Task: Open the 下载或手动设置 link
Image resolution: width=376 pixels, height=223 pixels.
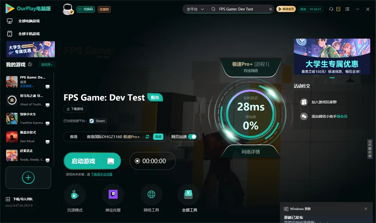Action: (x=102, y=174)
